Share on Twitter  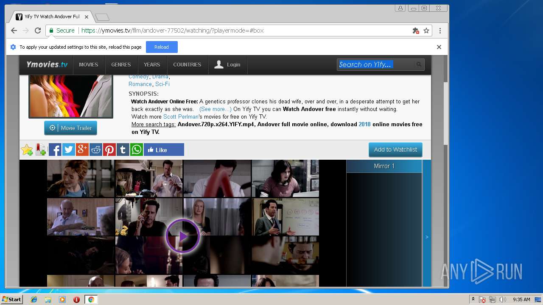coord(68,150)
